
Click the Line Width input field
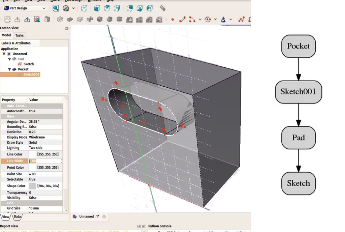[44, 161]
